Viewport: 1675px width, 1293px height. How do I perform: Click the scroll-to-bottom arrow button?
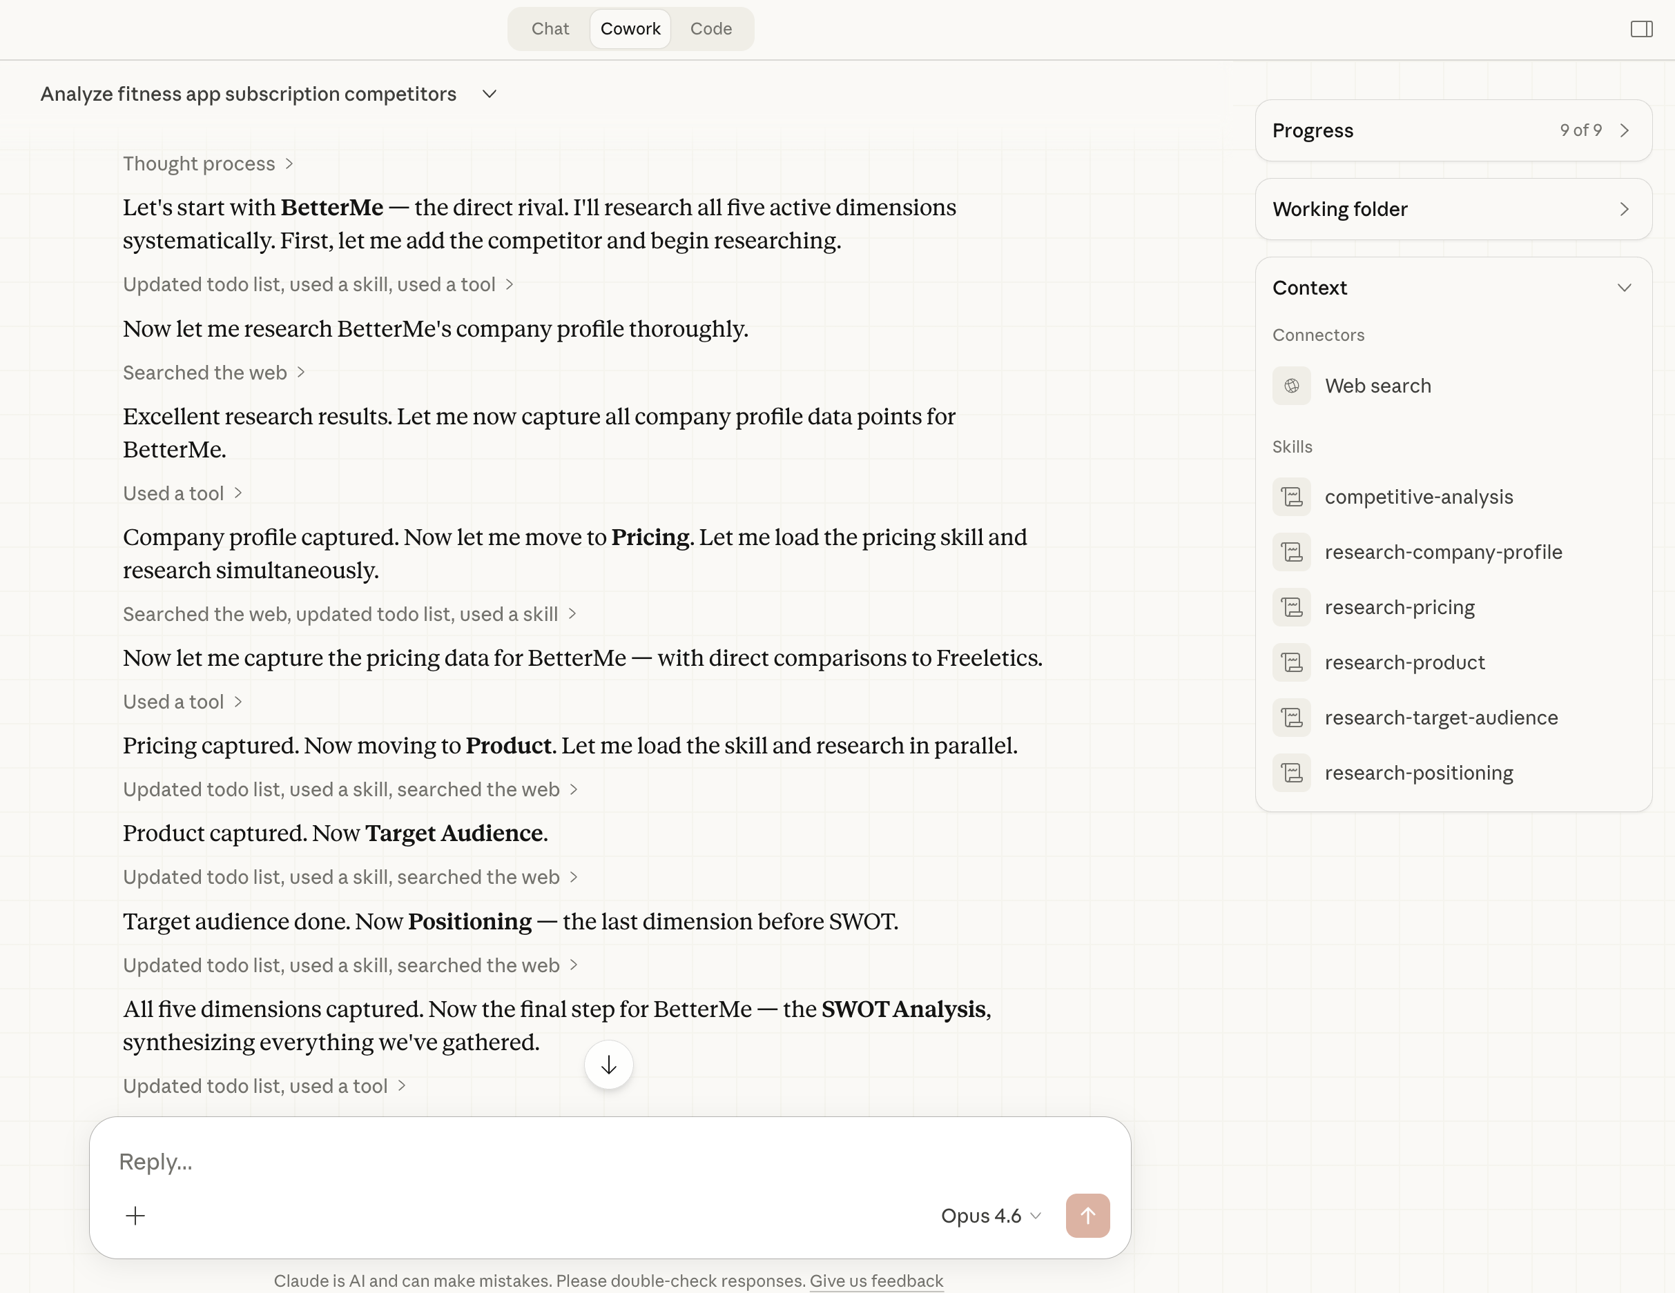(x=608, y=1065)
